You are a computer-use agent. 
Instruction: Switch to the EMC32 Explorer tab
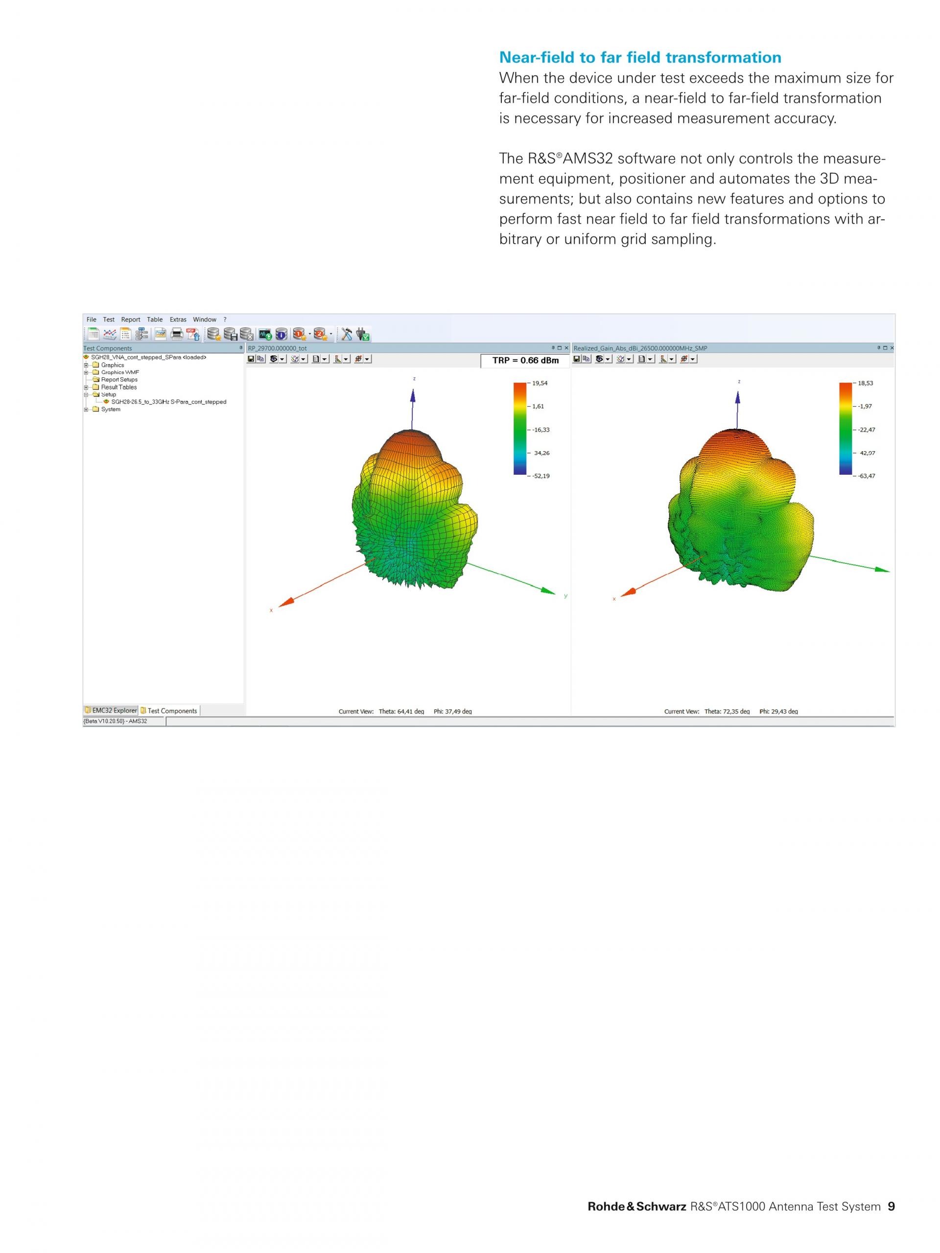pos(111,710)
